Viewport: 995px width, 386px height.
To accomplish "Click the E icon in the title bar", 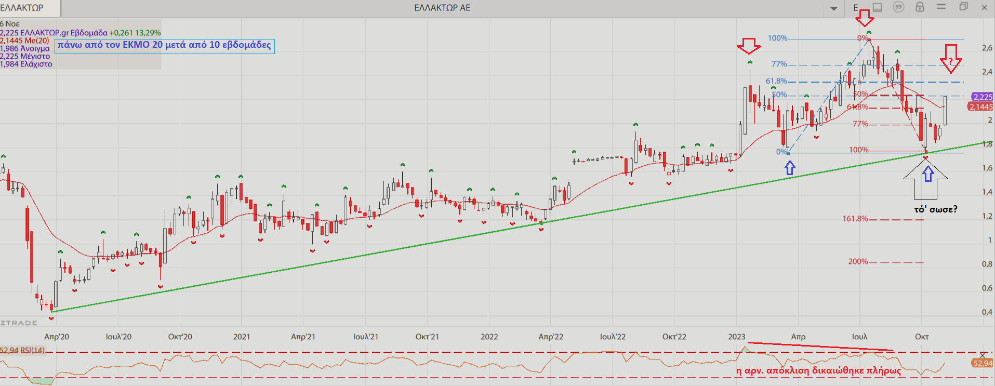I will click(x=856, y=8).
